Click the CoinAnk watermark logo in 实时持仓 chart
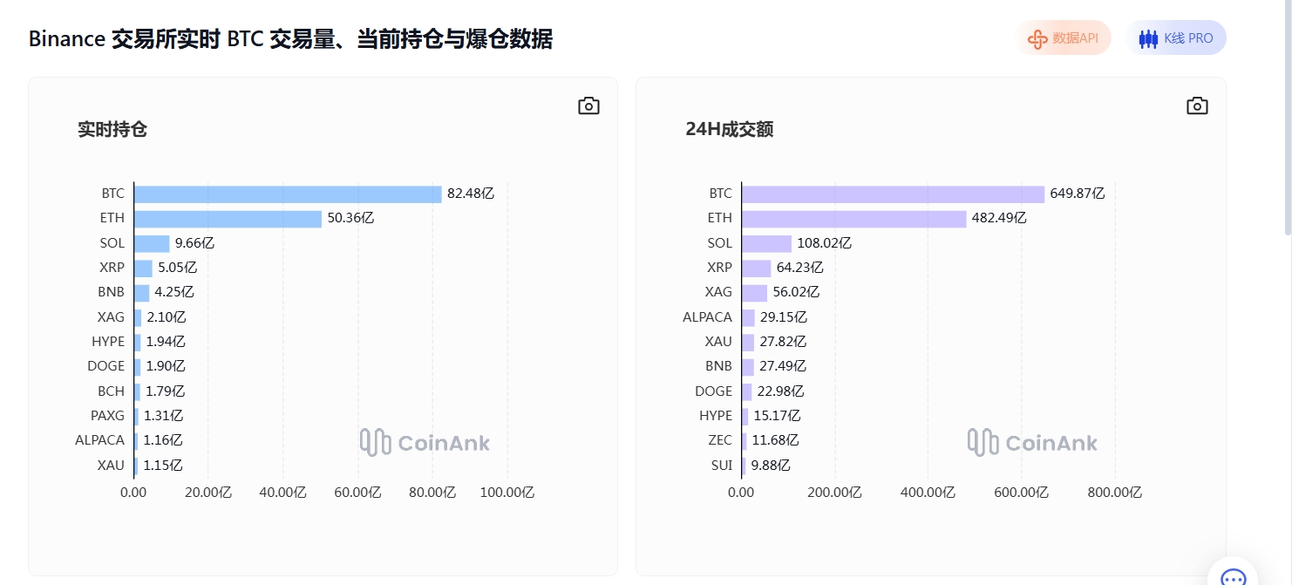1292x585 pixels. (x=425, y=442)
